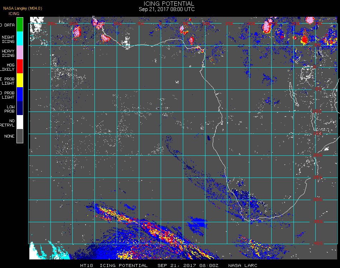Pick the blue LO PROB LIGHT swatch
340x268 pixels.
[x=20, y=94]
